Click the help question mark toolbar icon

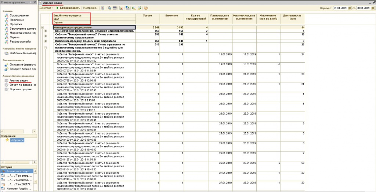click(x=145, y=8)
